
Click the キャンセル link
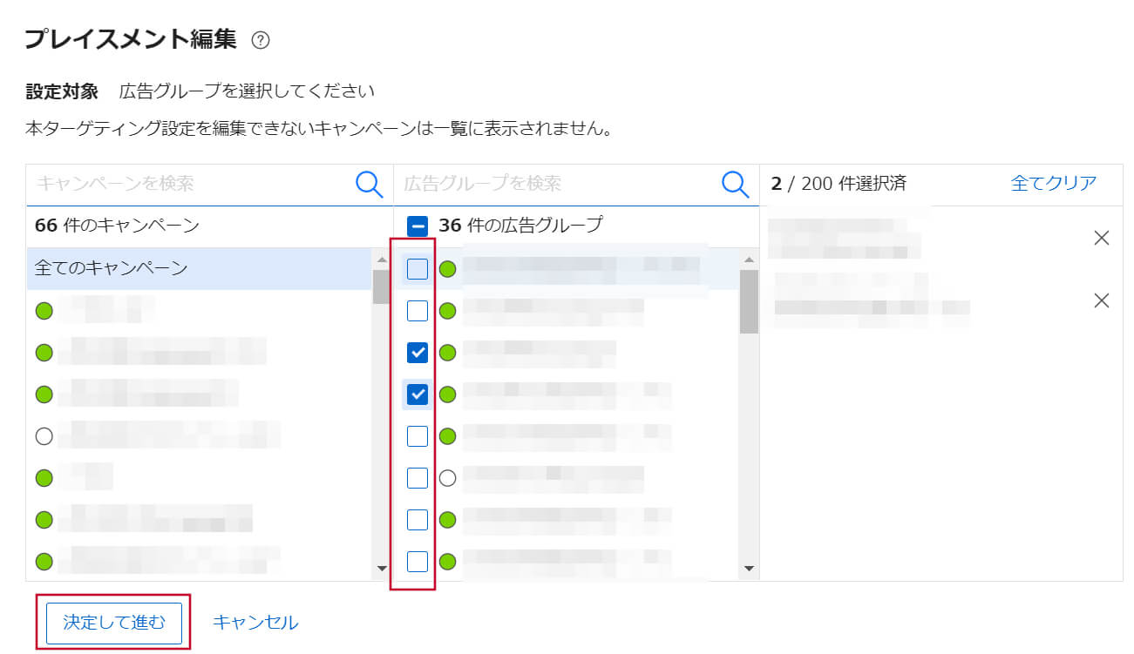[x=256, y=623]
